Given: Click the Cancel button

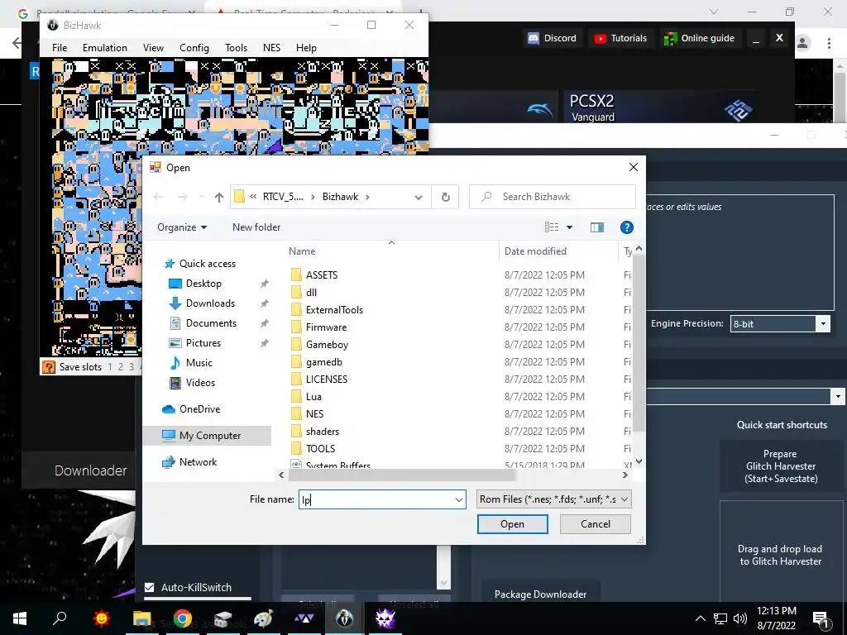Looking at the screenshot, I should pos(596,523).
